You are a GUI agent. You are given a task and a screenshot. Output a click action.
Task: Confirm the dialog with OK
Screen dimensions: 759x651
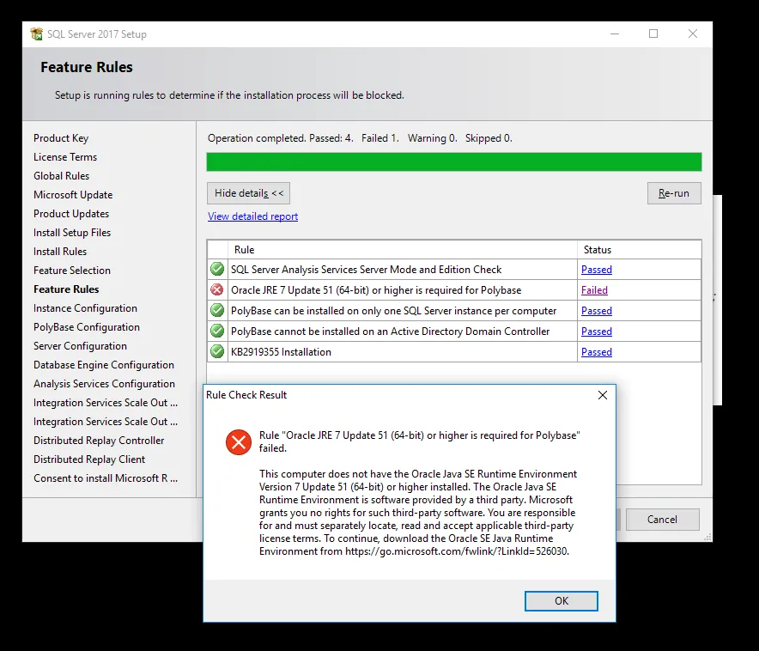coord(562,600)
